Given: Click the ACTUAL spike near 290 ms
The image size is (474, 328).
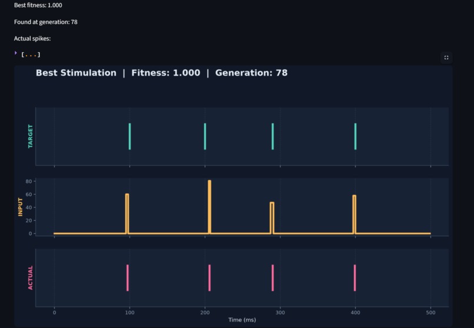Looking at the screenshot, I should [273, 278].
